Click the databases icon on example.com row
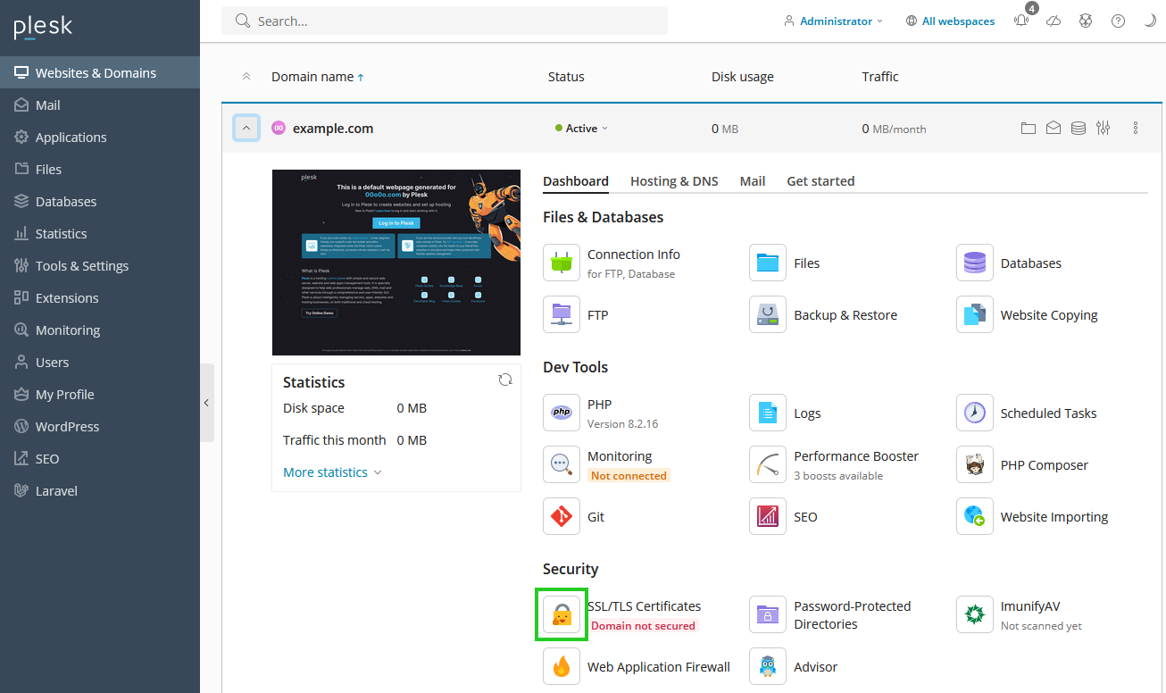This screenshot has width=1166, height=693. [1078, 128]
